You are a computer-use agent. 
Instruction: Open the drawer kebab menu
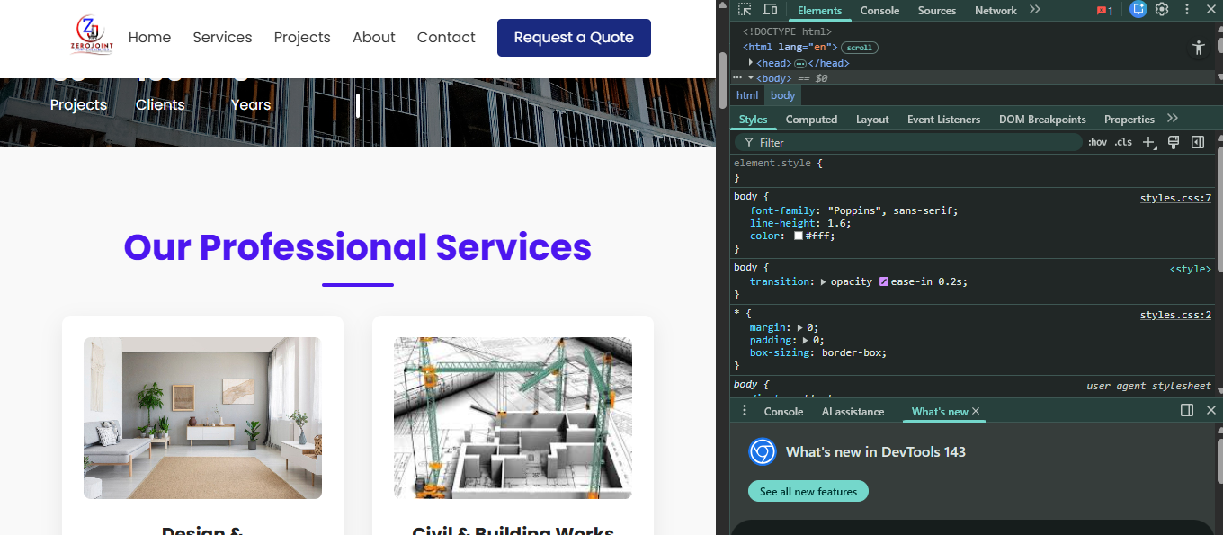tap(744, 410)
